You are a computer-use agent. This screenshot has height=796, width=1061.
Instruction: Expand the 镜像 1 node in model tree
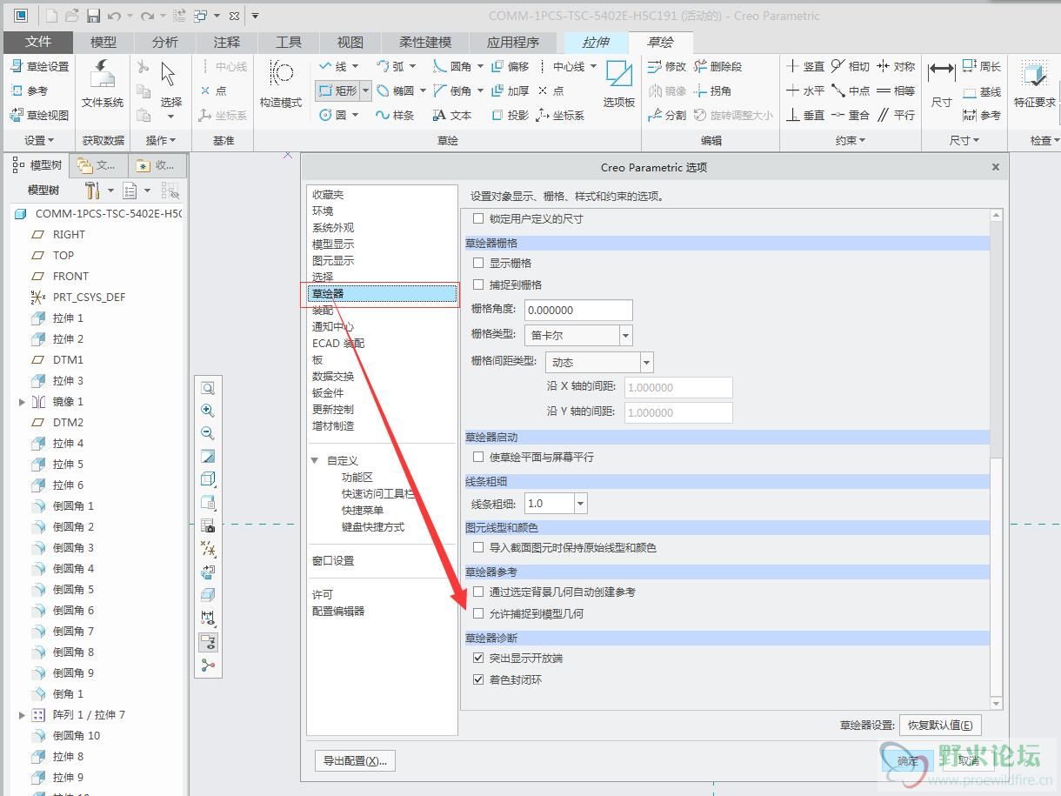coord(23,402)
